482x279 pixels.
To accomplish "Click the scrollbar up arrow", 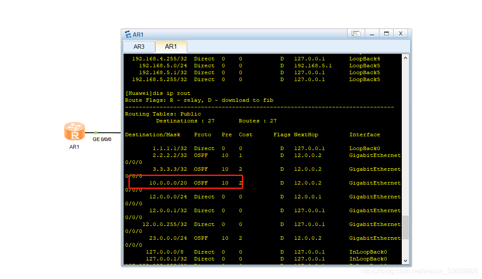I will 405,58.
